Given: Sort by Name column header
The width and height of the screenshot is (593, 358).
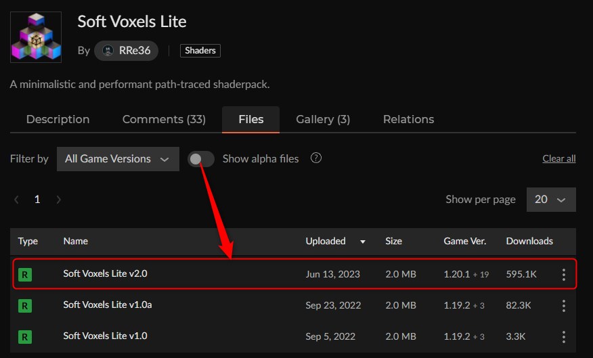Looking at the screenshot, I should pyautogui.click(x=76, y=241).
